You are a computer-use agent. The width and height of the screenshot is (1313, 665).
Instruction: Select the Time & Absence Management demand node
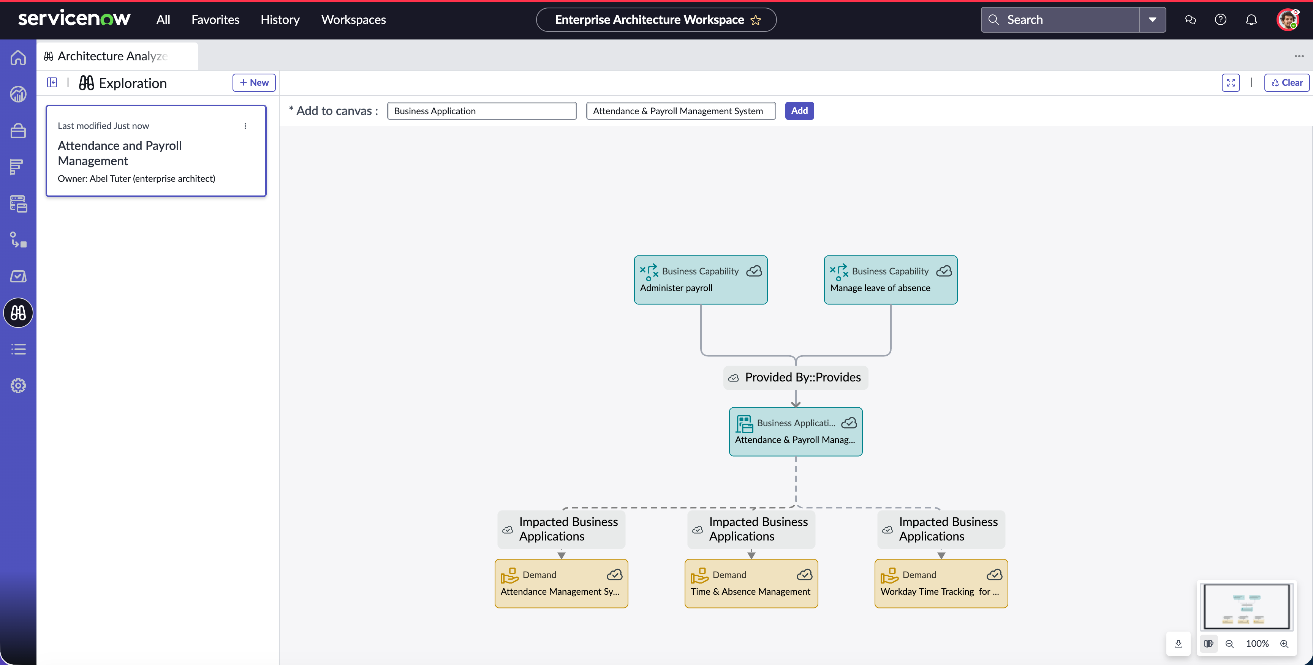point(751,583)
